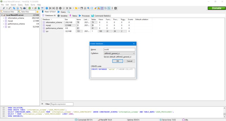This screenshot has height=121, width=226.
Task: Click the CREATE code text box
Action: click(x=113, y=73)
